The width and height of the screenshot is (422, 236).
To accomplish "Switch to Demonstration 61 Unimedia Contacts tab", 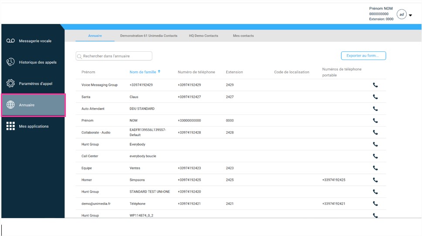I will coord(149,36).
